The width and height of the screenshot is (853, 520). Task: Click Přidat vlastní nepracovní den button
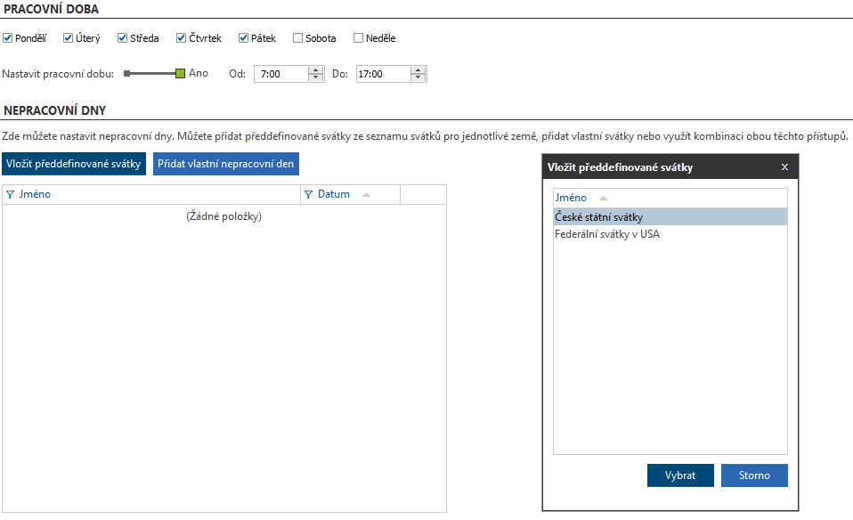[225, 164]
